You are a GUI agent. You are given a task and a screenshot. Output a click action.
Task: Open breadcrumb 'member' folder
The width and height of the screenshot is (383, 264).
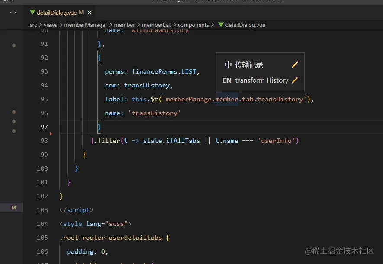[x=124, y=25]
